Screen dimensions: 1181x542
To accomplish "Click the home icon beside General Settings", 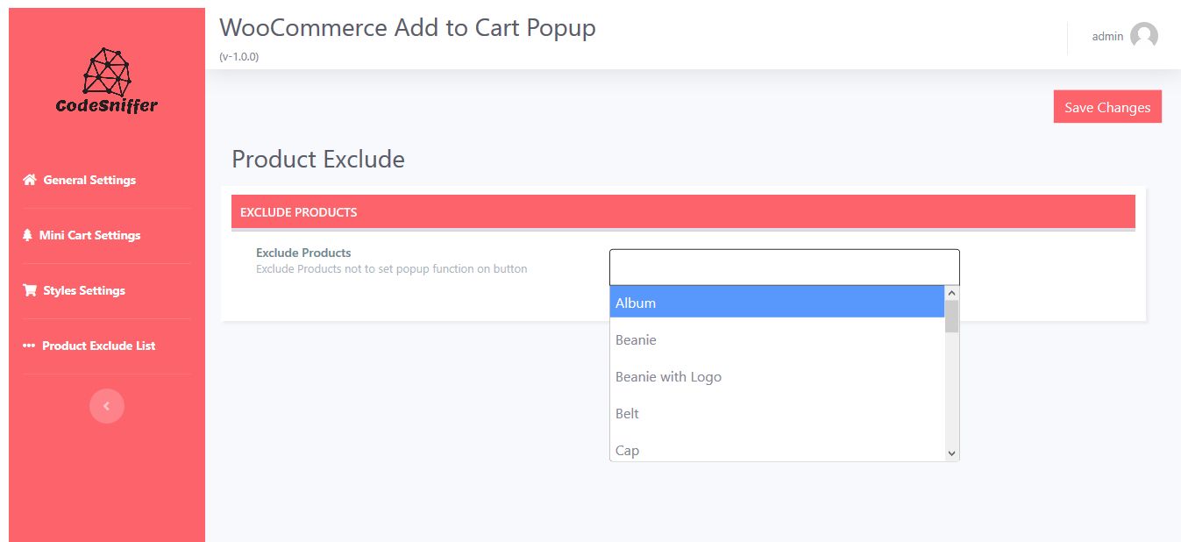I will [30, 180].
